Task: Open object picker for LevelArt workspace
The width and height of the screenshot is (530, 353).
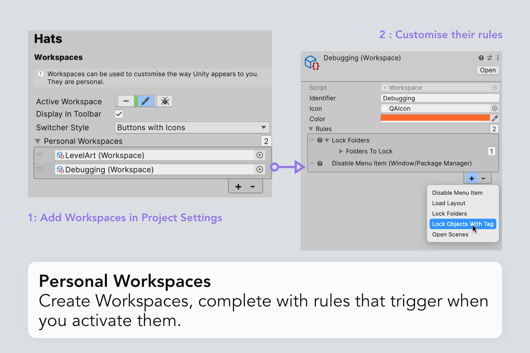Action: [x=260, y=155]
